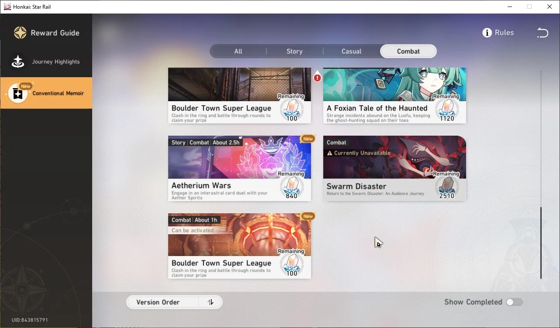Select the Combat tab
This screenshot has width=560, height=328.
click(x=408, y=51)
